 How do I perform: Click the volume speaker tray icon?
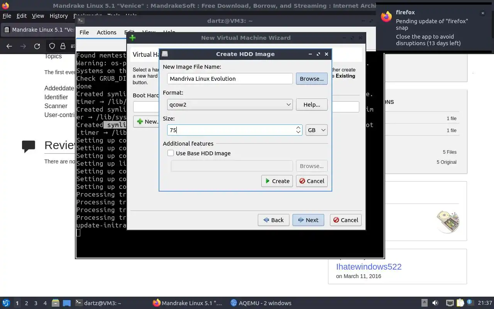pyautogui.click(x=435, y=303)
